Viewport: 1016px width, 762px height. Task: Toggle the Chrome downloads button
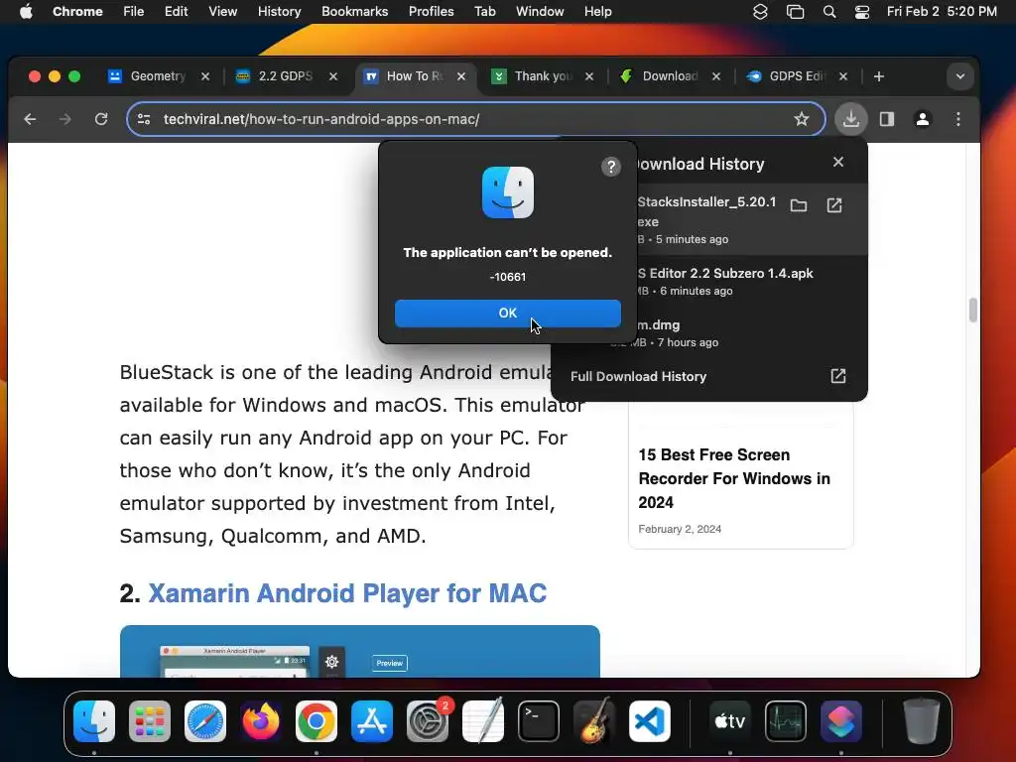[x=850, y=119]
